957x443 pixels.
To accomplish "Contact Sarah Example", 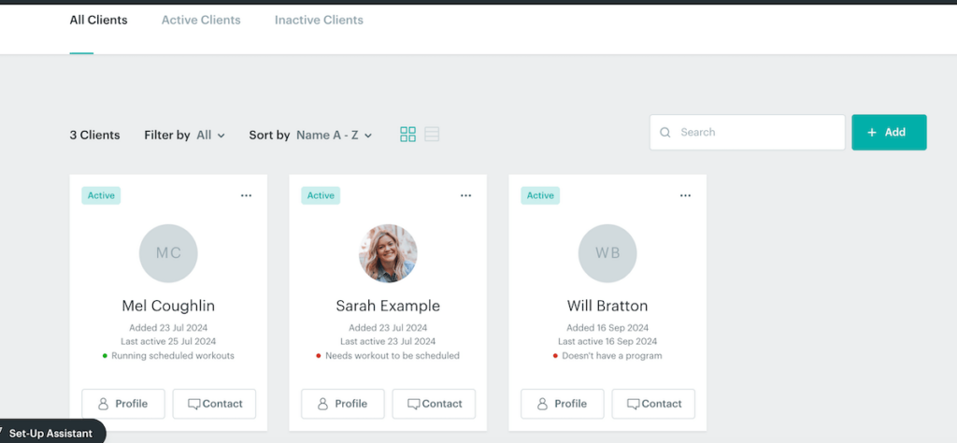I will coord(434,404).
